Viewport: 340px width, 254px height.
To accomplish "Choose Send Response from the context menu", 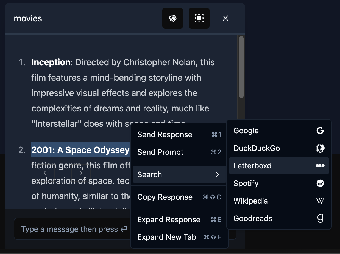I will 179,135.
